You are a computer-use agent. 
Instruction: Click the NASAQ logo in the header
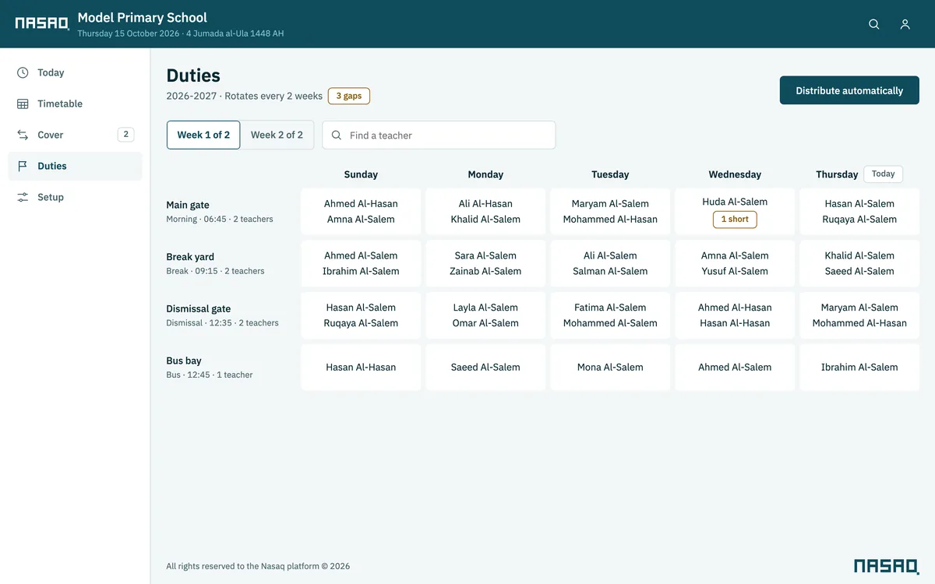(x=42, y=23)
